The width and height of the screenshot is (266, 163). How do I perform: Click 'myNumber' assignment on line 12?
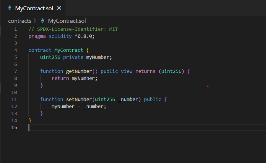click(63, 106)
